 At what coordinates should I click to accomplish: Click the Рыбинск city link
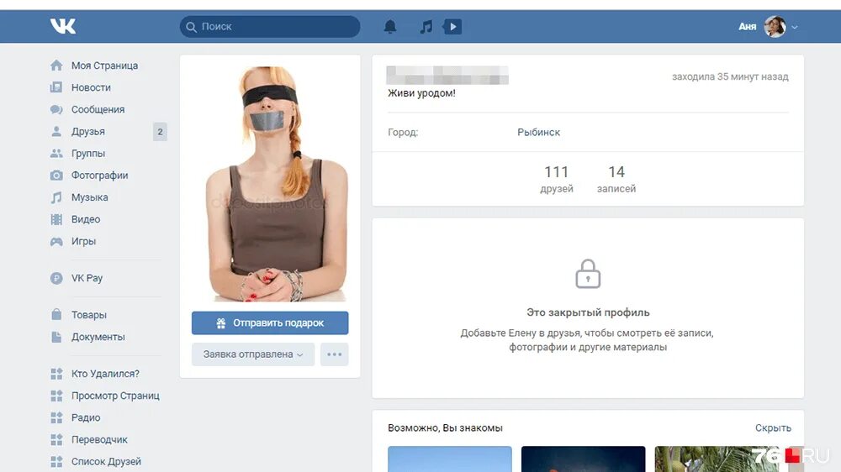[538, 133]
